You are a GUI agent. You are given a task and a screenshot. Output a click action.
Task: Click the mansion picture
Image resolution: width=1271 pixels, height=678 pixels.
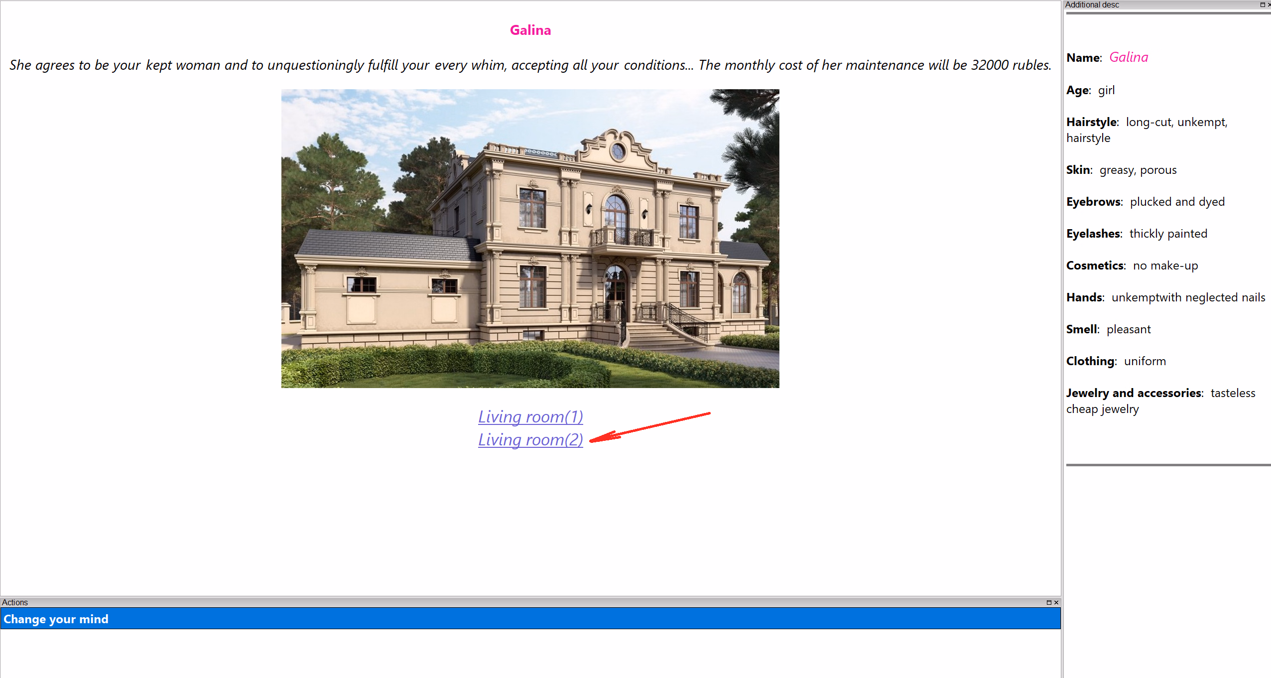(x=530, y=238)
